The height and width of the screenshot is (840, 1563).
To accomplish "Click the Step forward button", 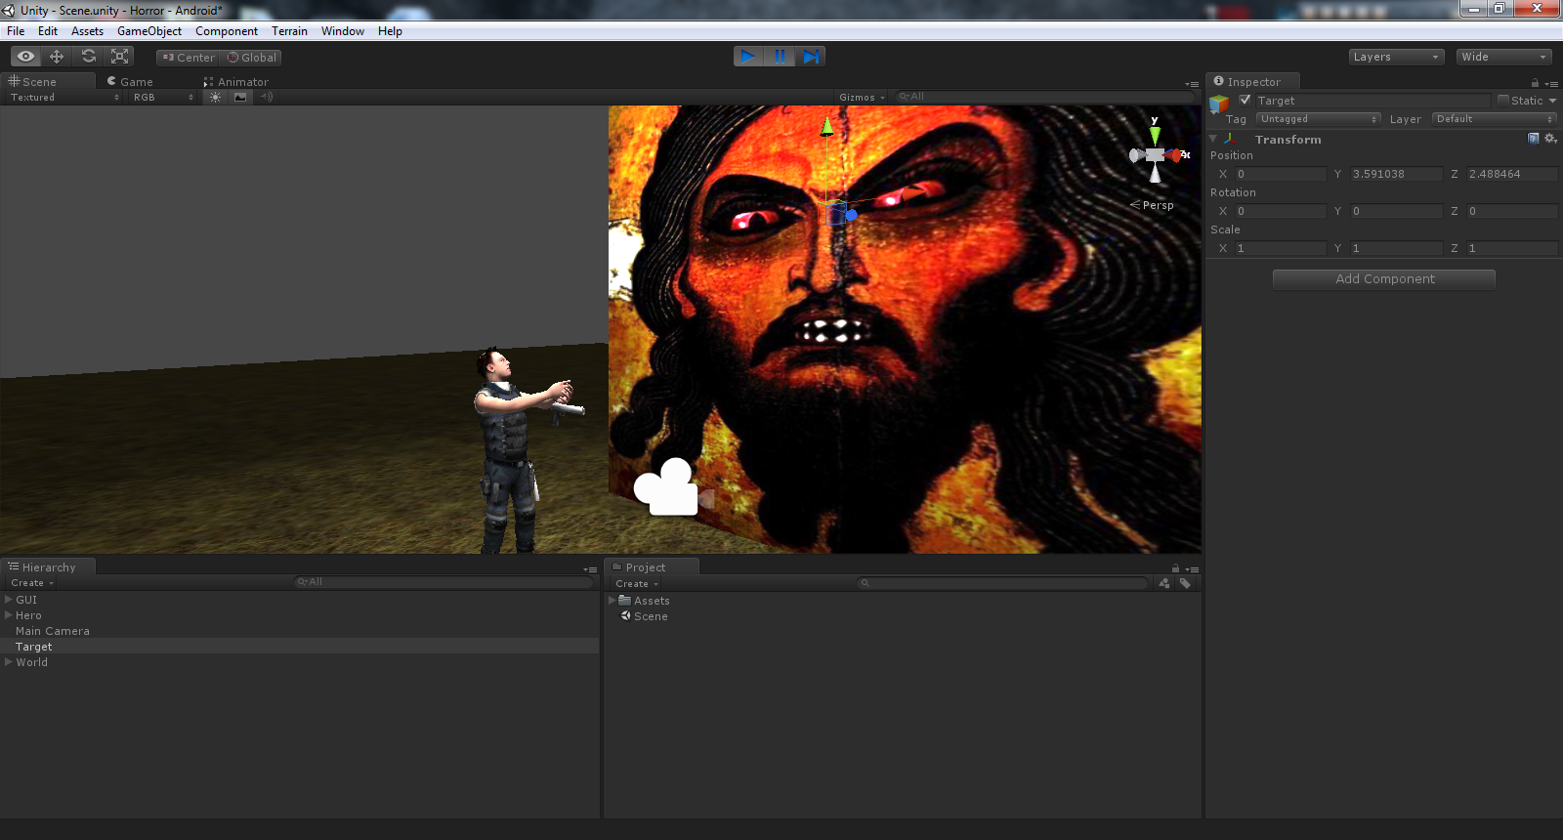I will 811,57.
